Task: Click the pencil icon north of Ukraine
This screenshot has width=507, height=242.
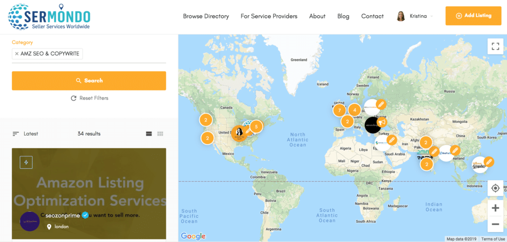Action: click(382, 104)
